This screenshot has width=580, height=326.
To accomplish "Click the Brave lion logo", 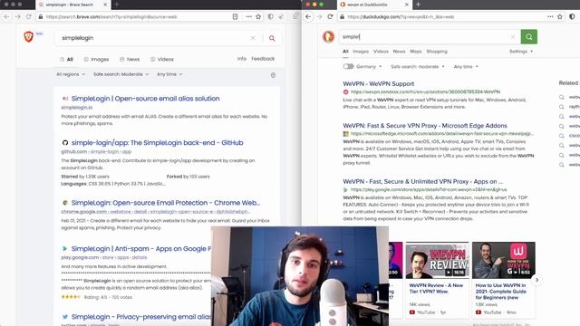I will click(x=28, y=36).
